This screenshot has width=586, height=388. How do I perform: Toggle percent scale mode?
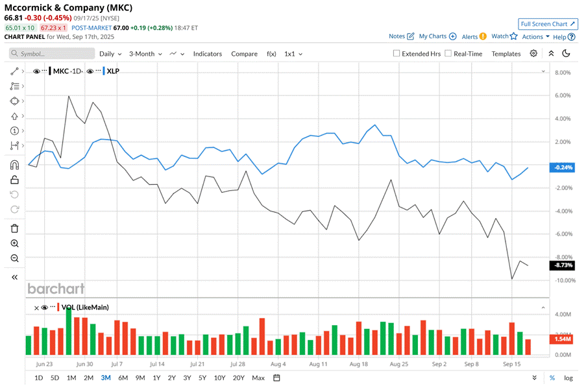[552, 378]
